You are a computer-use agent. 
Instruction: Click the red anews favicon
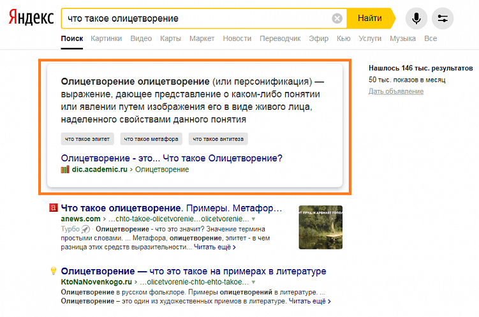[54, 208]
